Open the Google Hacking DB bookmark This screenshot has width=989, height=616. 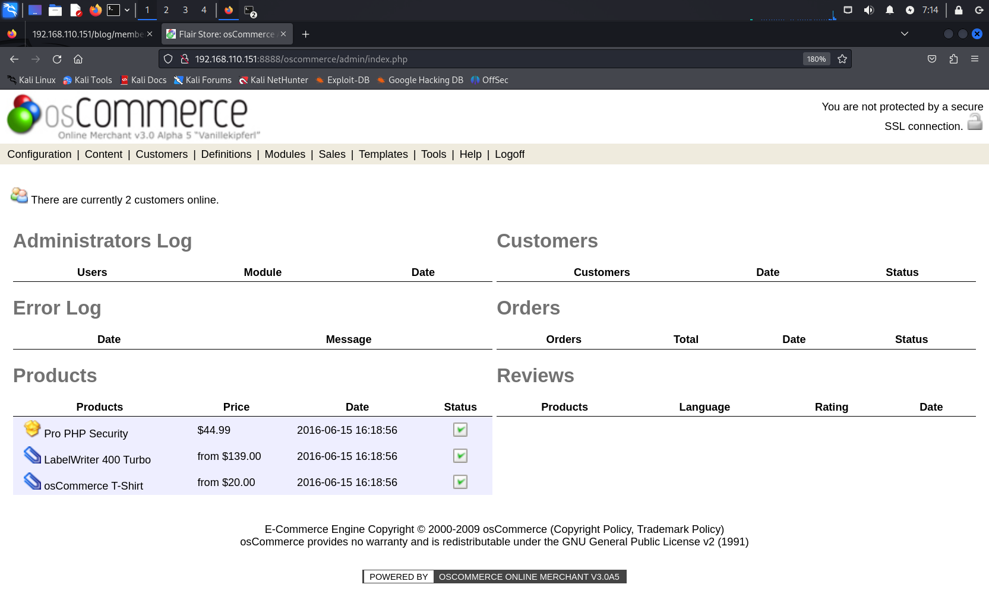pyautogui.click(x=419, y=80)
